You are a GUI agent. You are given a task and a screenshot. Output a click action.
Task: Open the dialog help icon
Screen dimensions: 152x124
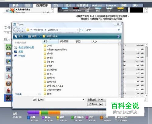point(118,36)
